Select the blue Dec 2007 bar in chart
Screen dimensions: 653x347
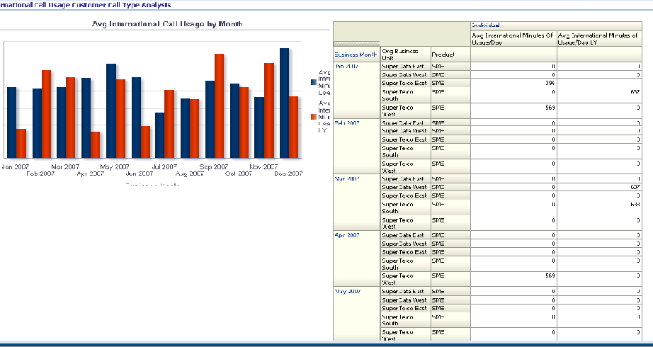tap(284, 103)
